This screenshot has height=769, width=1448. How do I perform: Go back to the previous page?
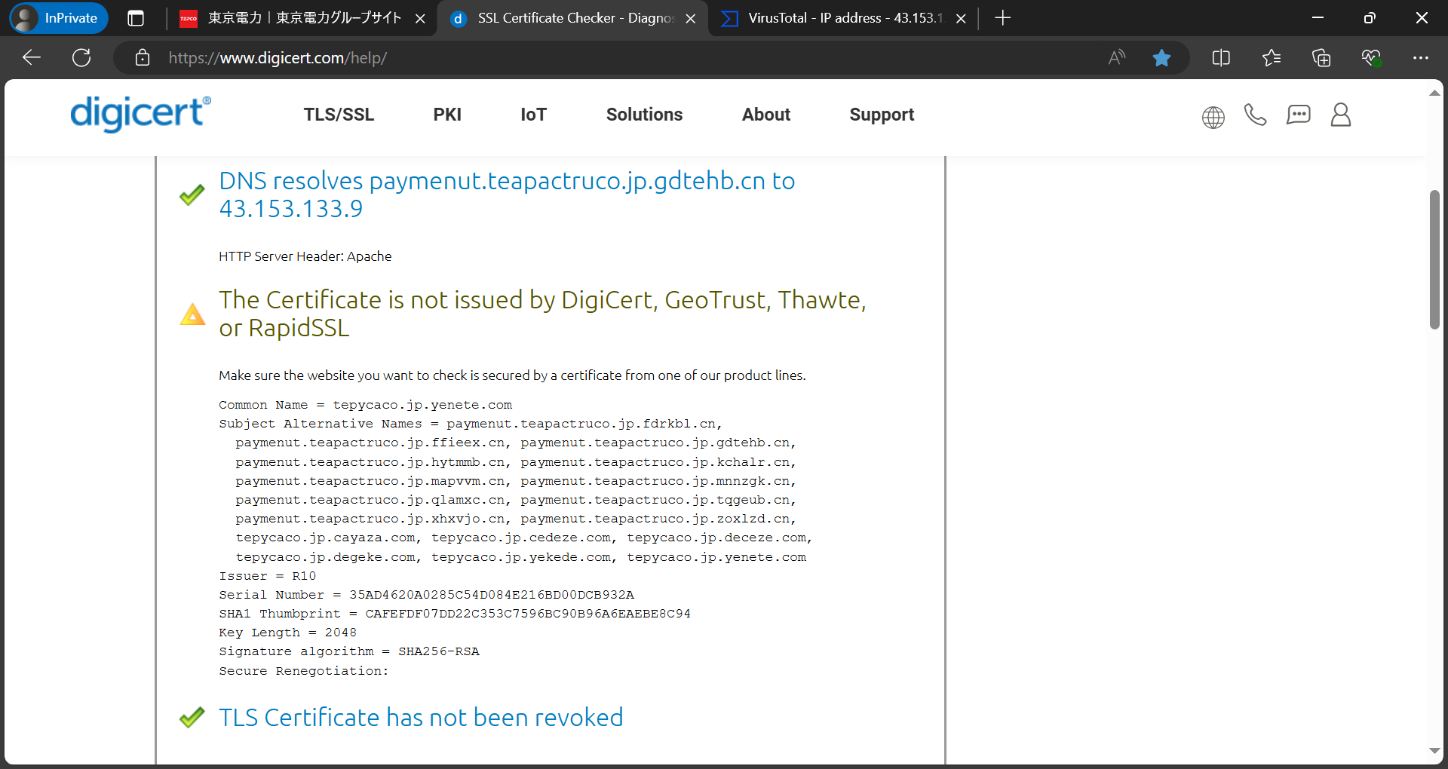[32, 57]
